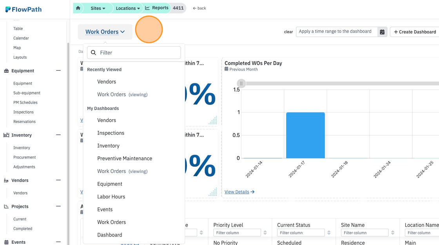Screen dimensions: 439x245
Task: Collapse the Equipment sidebar section
Action: pyautogui.click(x=58, y=70)
